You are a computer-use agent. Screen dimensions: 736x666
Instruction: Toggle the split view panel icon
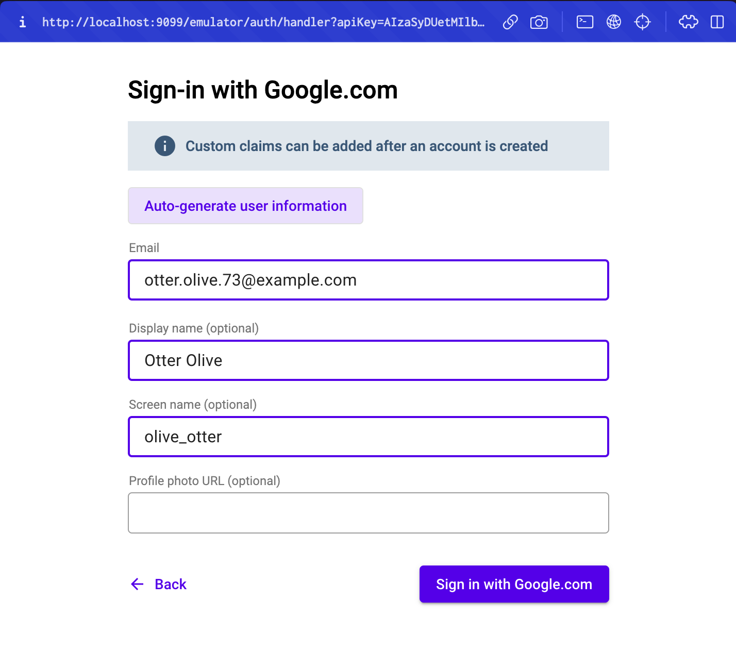pyautogui.click(x=717, y=22)
